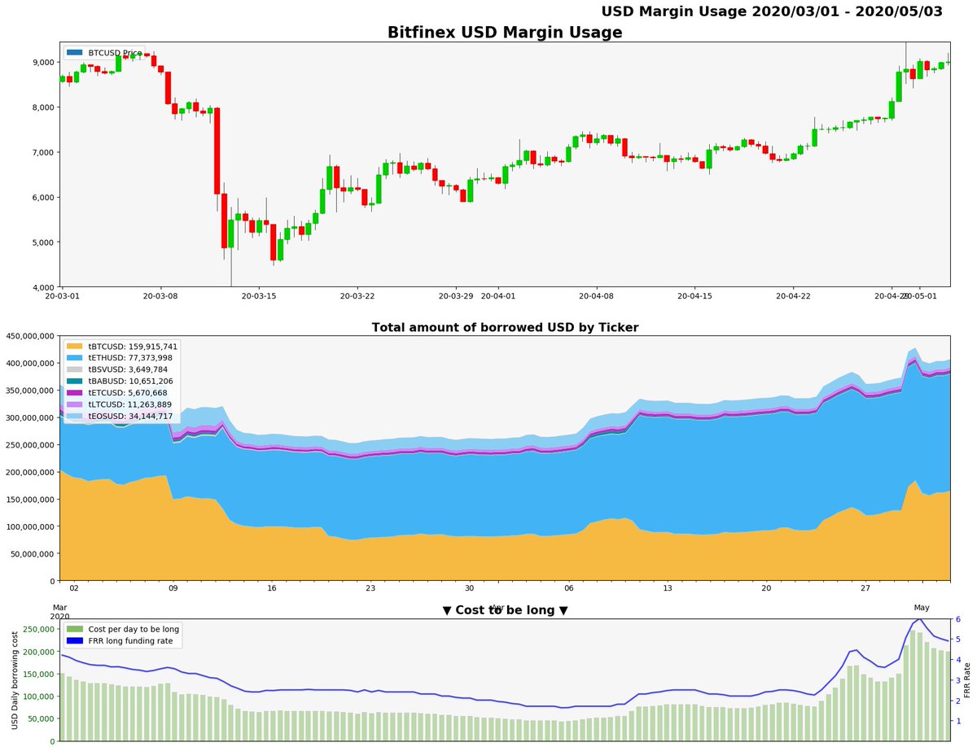
Task: Select the 6,000 price axis label
Action: tap(42, 198)
